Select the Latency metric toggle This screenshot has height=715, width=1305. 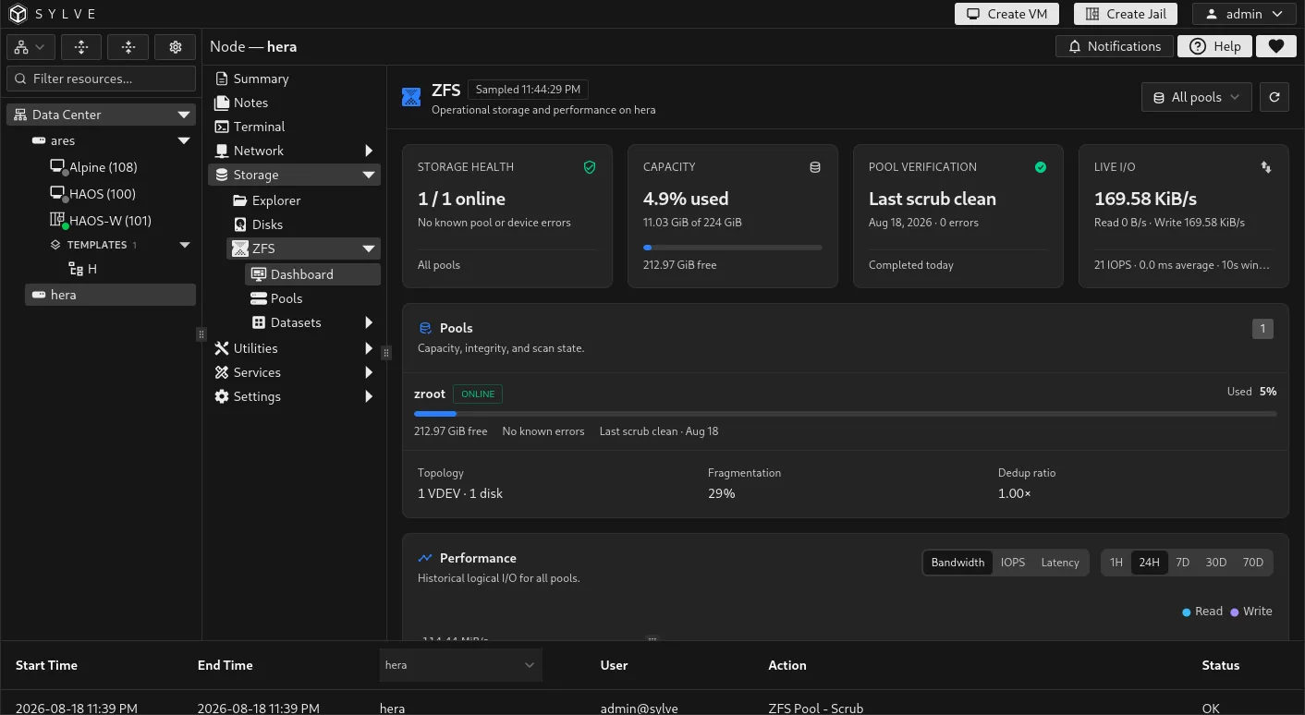(x=1060, y=563)
